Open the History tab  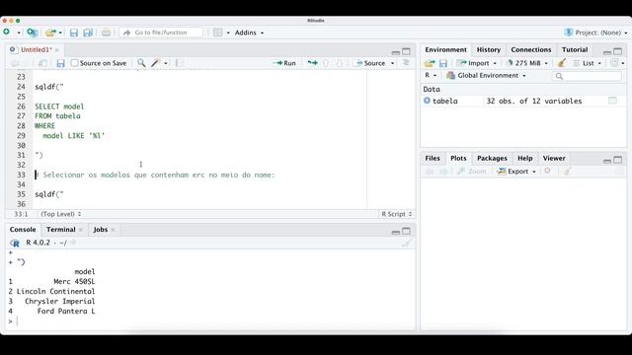(489, 49)
